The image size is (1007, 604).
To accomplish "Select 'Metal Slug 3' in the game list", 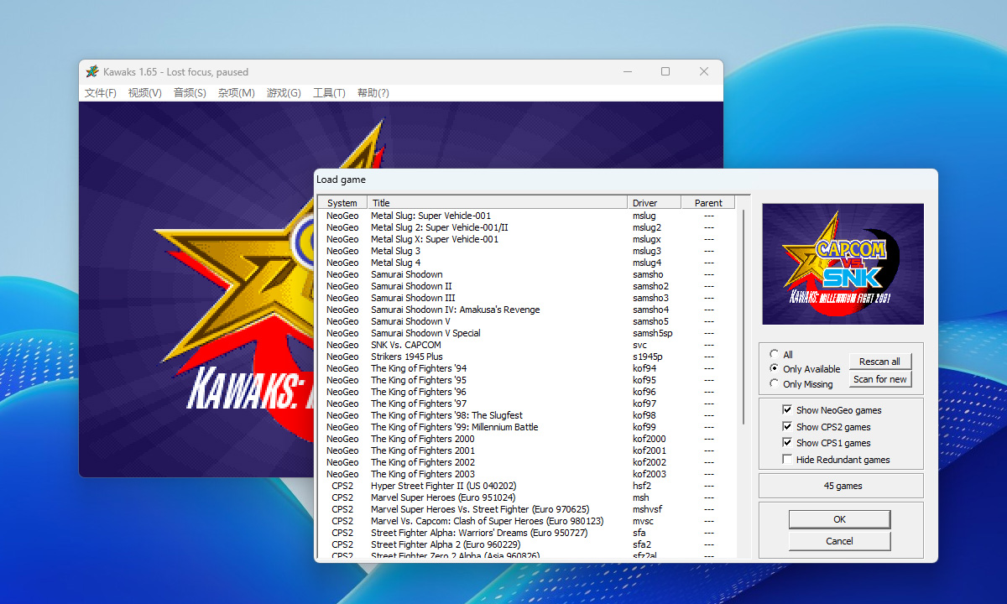I will [x=395, y=251].
